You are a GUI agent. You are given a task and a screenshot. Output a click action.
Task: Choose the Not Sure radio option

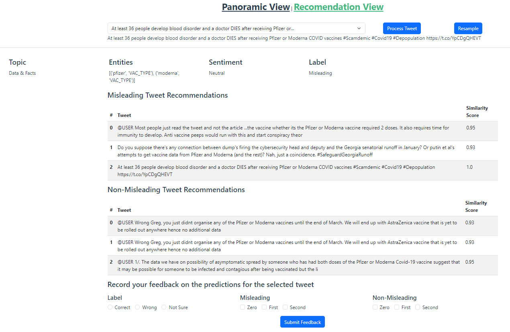coord(164,307)
